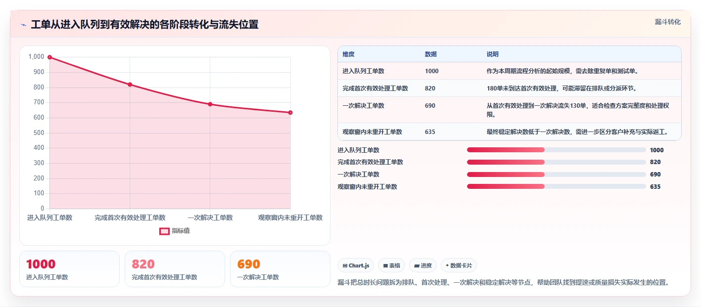Click progress label 一次解决工单数 beside the bar
701x307 pixels.
pos(359,175)
